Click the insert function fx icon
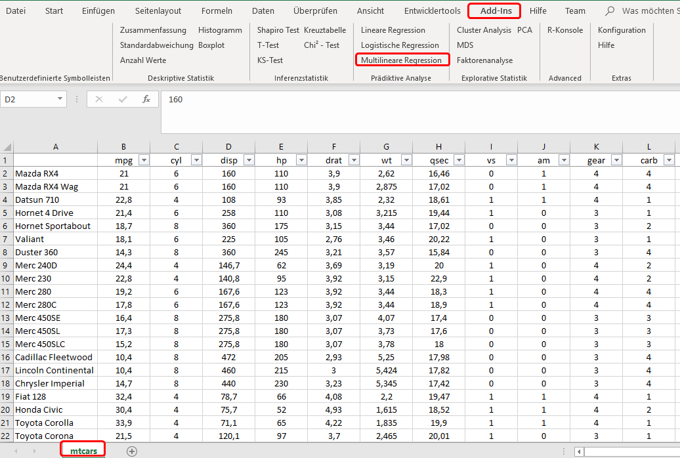The width and height of the screenshot is (680, 458). (x=146, y=99)
